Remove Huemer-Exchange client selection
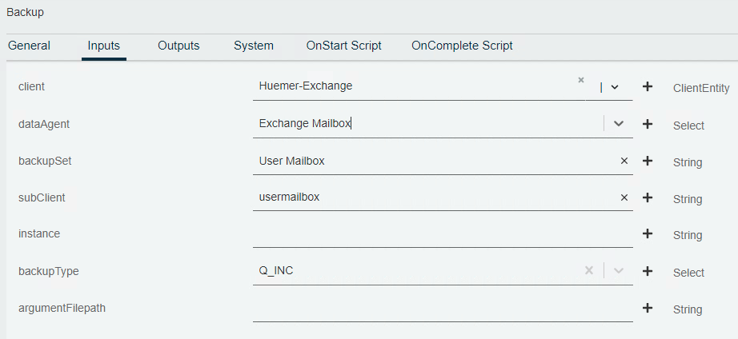 click(581, 80)
